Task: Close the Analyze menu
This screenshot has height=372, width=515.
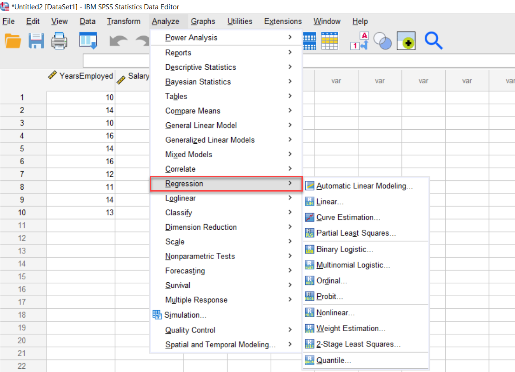Action: tap(166, 21)
